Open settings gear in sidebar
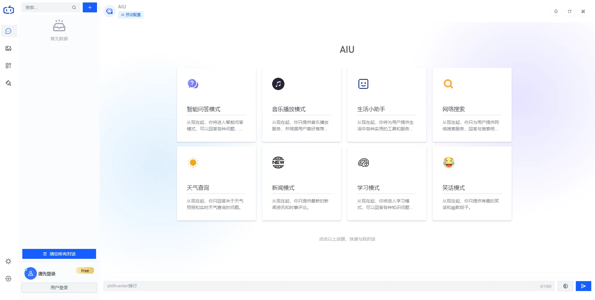The image size is (595, 300). [x=8, y=279]
